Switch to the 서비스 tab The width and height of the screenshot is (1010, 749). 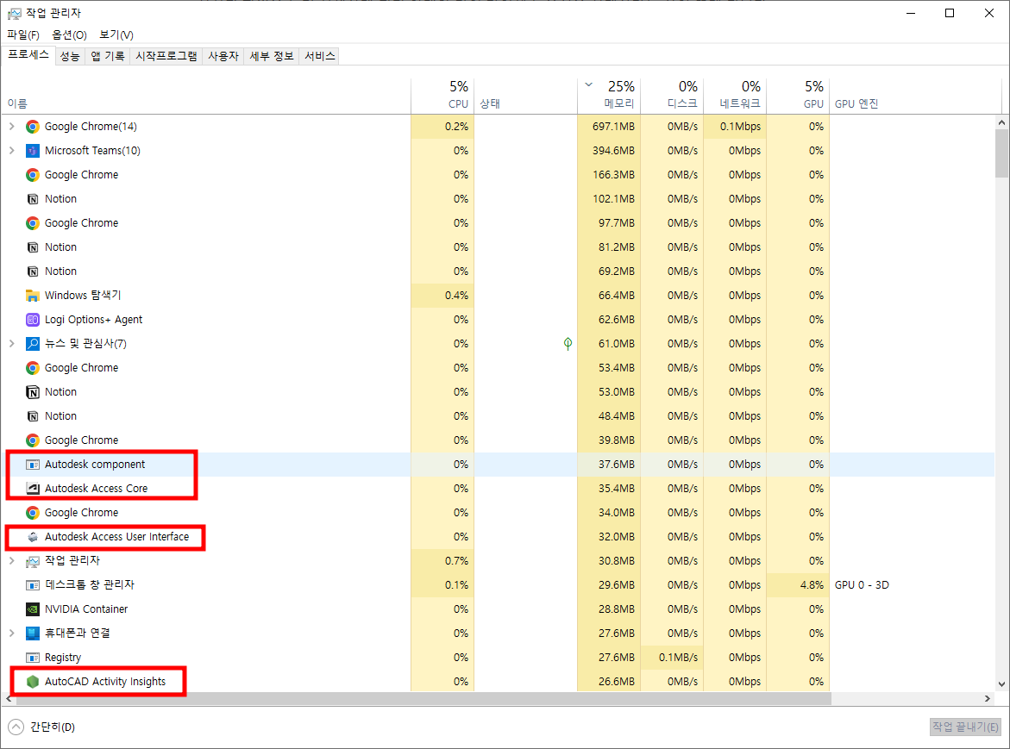319,57
